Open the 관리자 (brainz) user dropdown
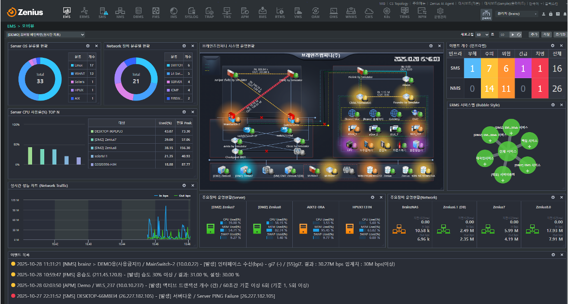Image resolution: width=568 pixels, height=304 pixels. (516, 14)
